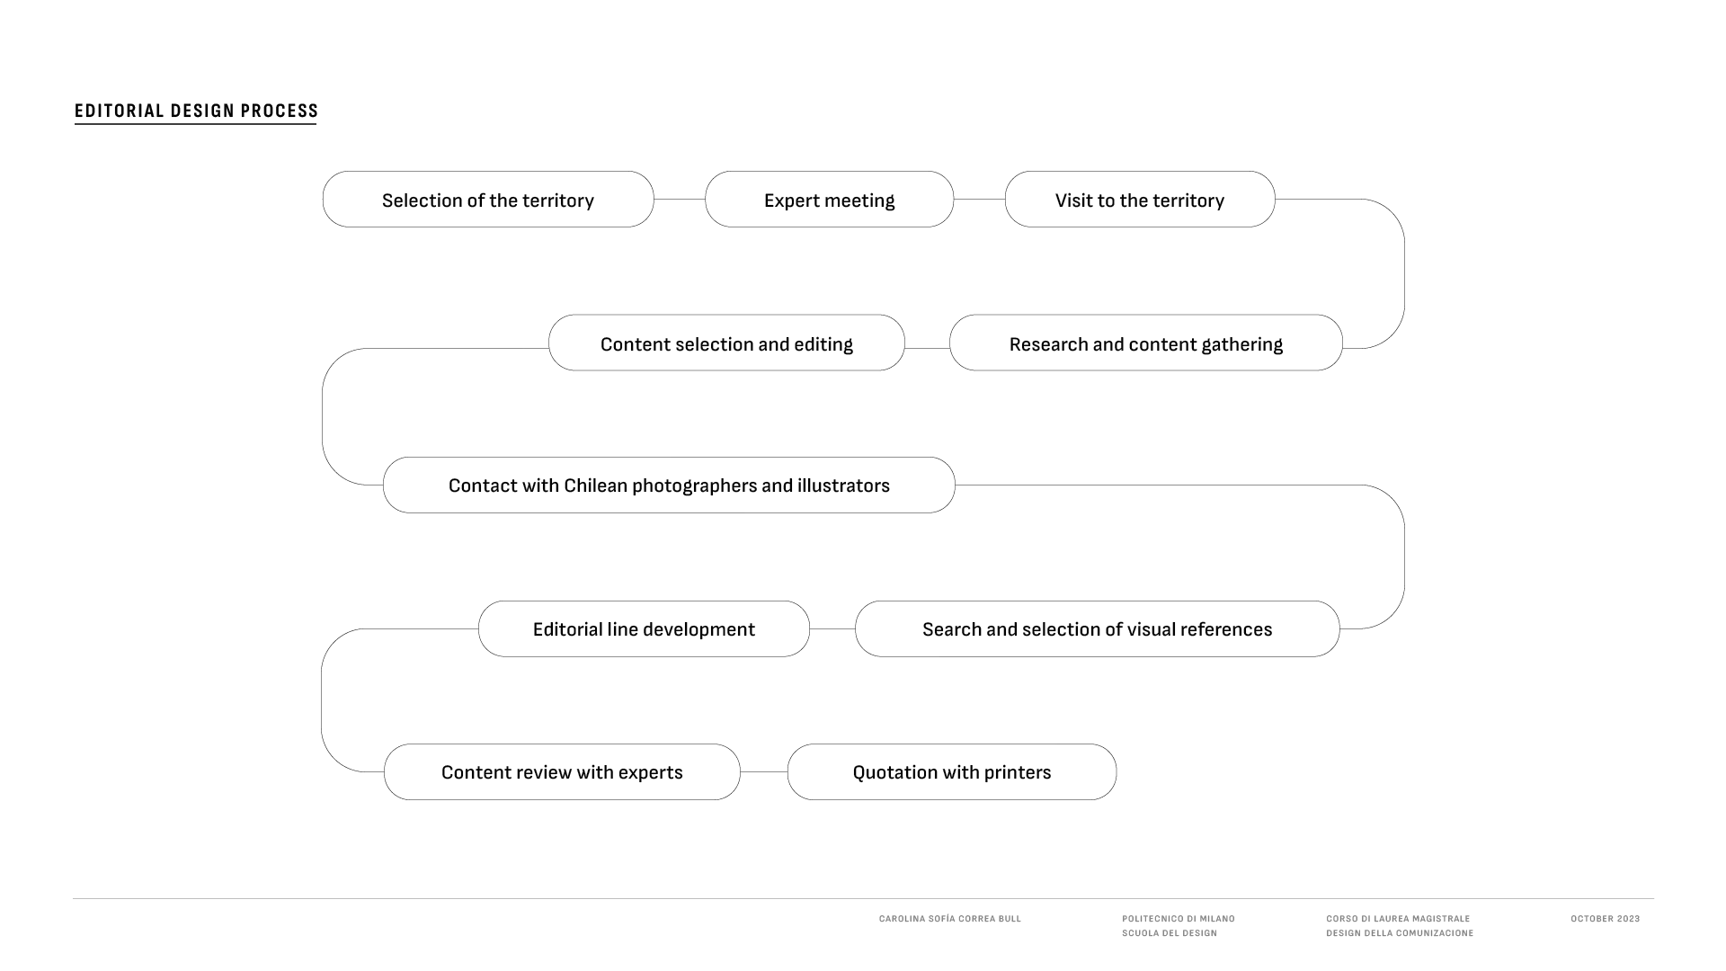Screen dimensions: 1726x971
Task: Select Contact with Chilean photographers and illustrators
Action: (x=669, y=485)
